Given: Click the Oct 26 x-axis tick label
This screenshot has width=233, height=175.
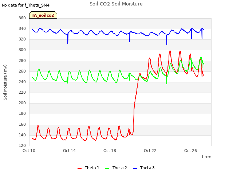Looking at the screenshot, I should click(x=190, y=151).
